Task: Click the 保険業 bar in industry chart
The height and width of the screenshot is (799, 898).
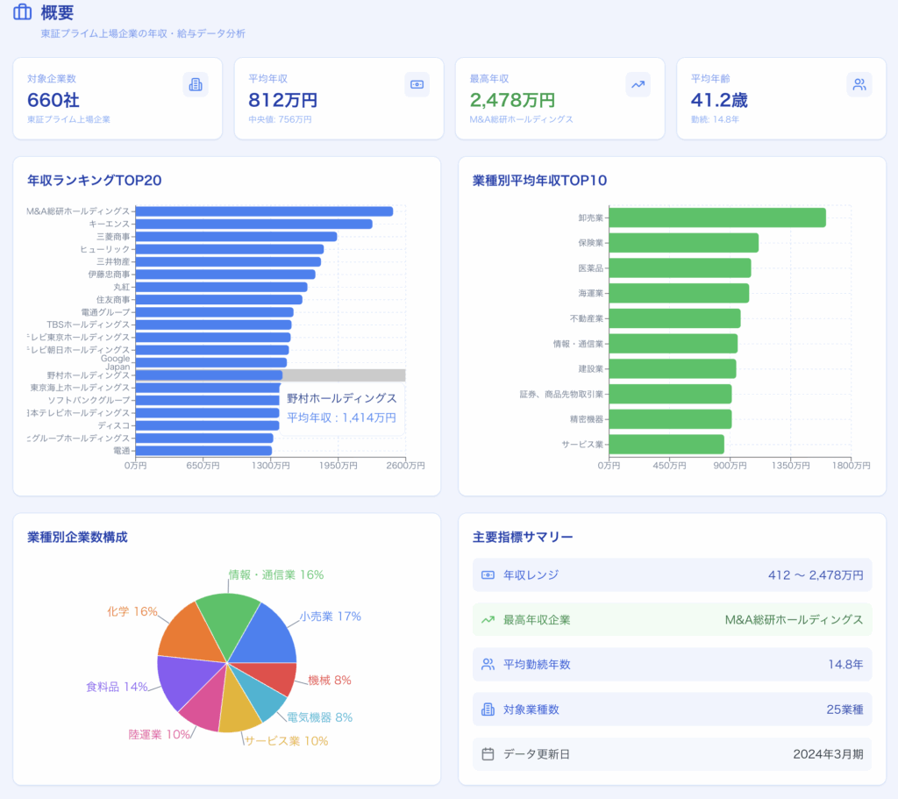Action: tap(683, 243)
